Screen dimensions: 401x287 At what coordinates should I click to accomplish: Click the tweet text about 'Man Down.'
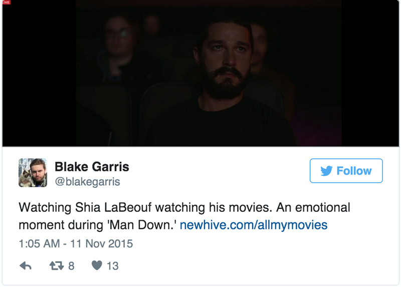[184, 216]
